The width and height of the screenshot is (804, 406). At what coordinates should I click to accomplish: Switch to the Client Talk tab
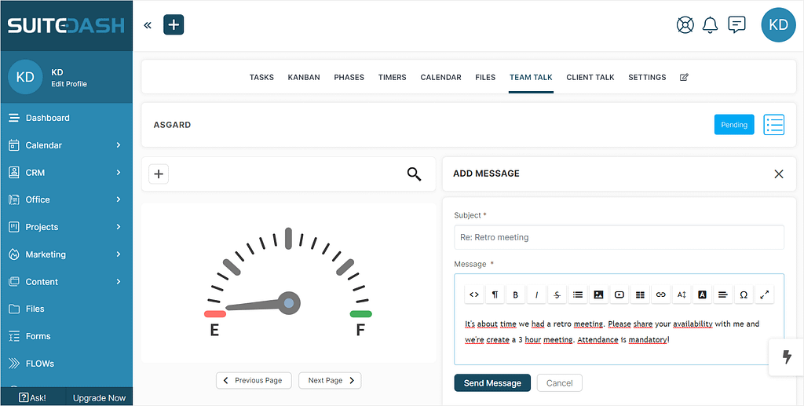coord(590,78)
